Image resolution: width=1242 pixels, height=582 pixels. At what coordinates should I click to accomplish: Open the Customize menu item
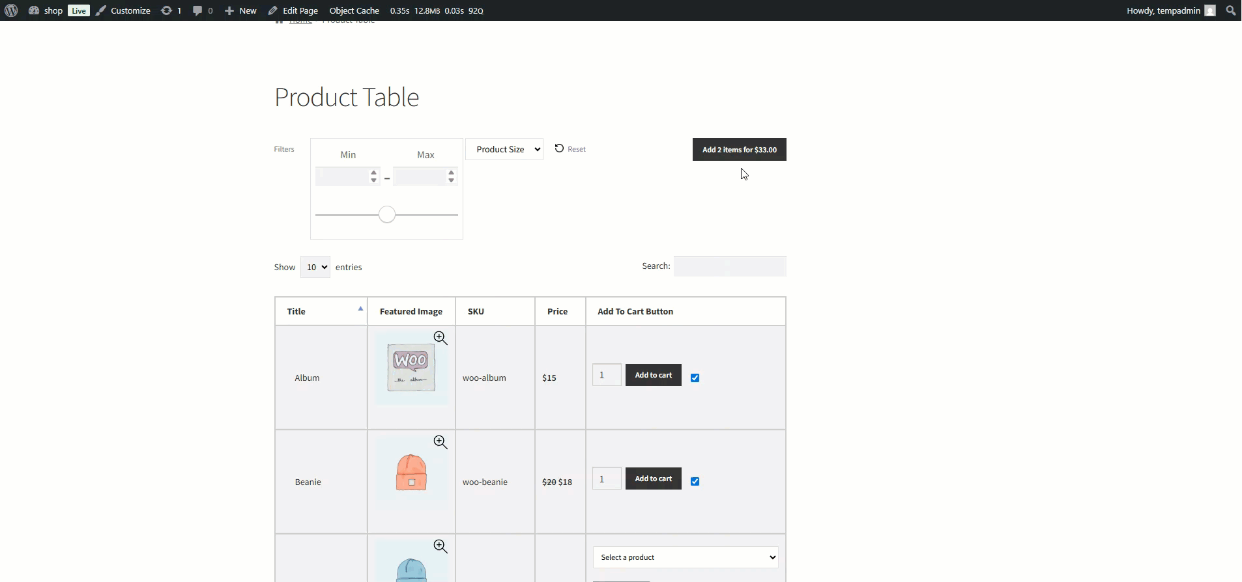click(123, 10)
